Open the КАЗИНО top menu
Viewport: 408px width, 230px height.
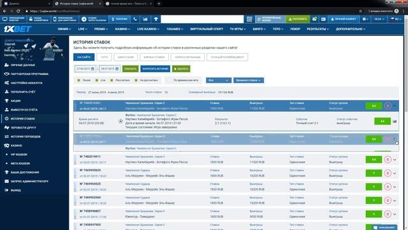click(122, 29)
